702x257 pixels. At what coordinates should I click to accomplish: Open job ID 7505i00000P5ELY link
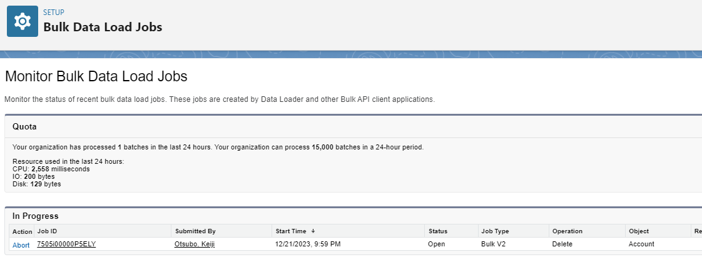pos(66,244)
